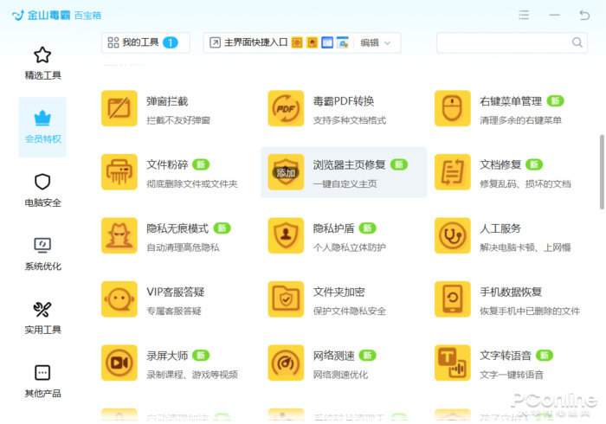This screenshot has height=424, width=606.
Task: Open the 文字转语音 icon
Action: pyautogui.click(x=452, y=363)
